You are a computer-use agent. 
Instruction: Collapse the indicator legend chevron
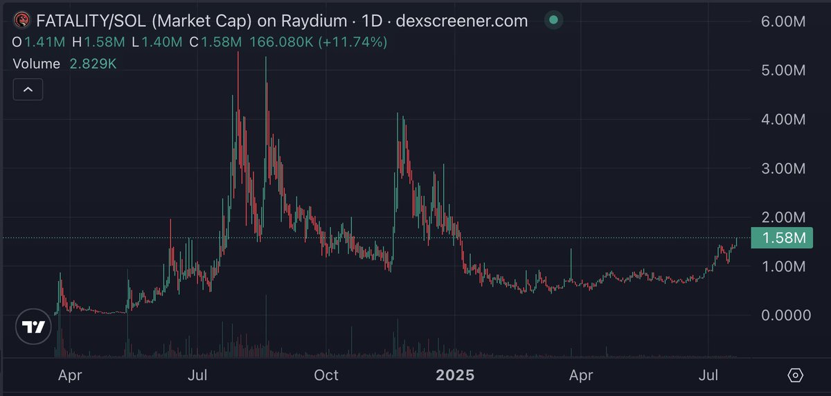tap(28, 90)
